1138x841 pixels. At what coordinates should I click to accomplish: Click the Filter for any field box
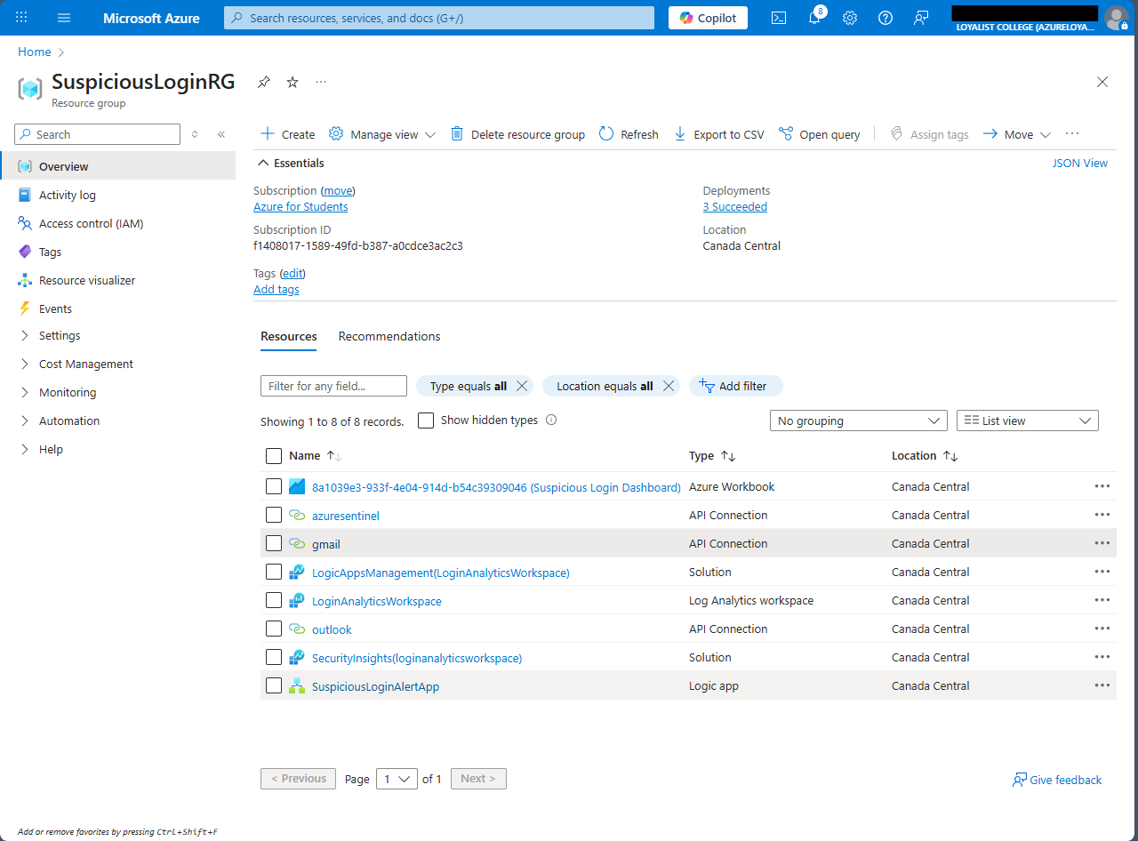333,386
